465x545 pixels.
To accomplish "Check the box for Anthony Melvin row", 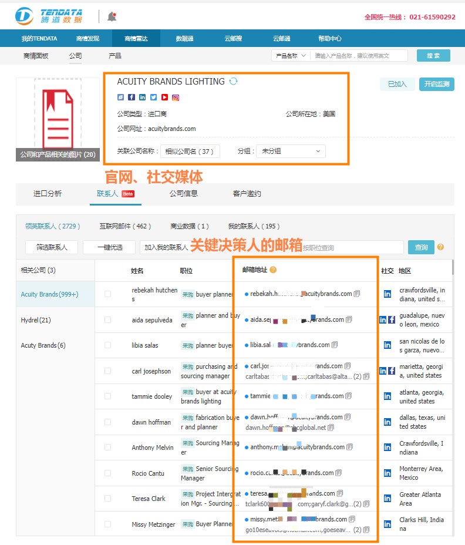I will pyautogui.click(x=107, y=448).
